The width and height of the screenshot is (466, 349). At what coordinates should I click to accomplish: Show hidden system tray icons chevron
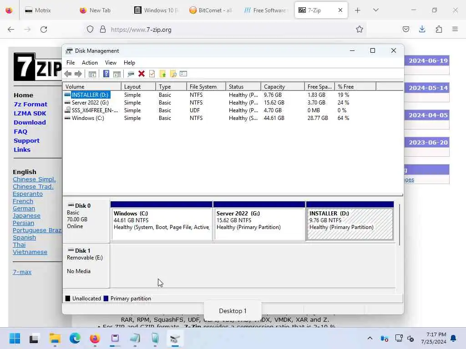click(370, 338)
